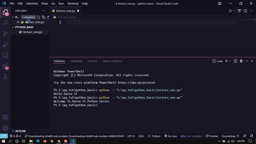Switch to the DEBUG CONSOLE tab
Screen dimensions: 256x144
[112, 61]
